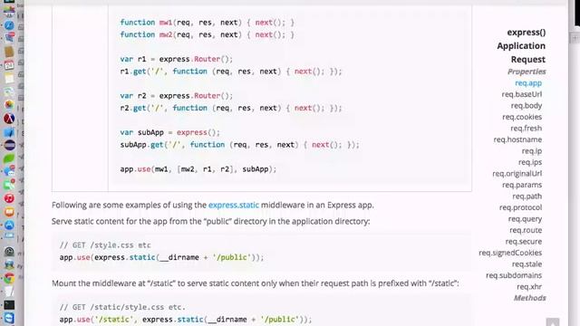
Task: Click the 'var r2 = express.Router()' line
Action: pos(177,96)
